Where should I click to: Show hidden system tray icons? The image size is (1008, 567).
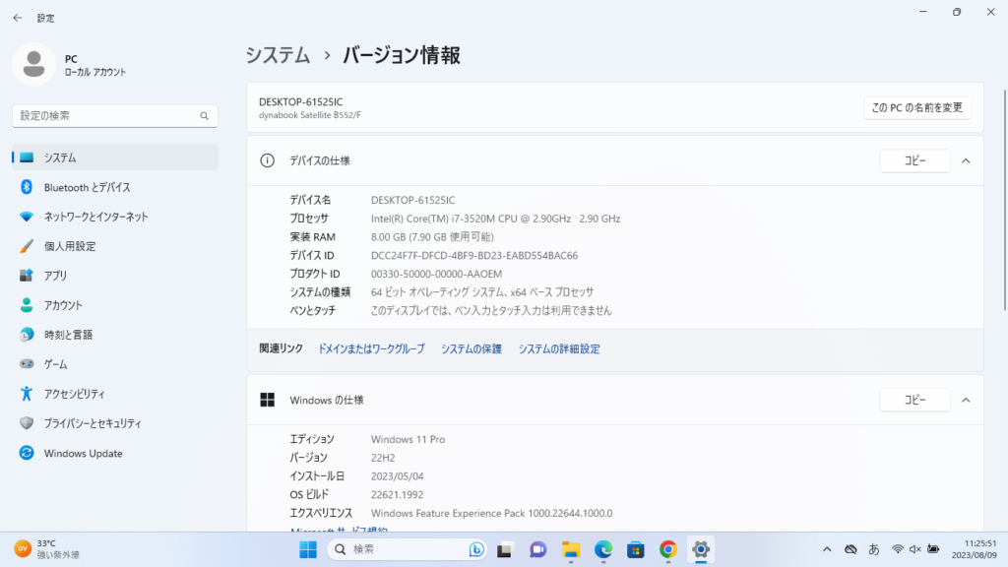point(828,549)
